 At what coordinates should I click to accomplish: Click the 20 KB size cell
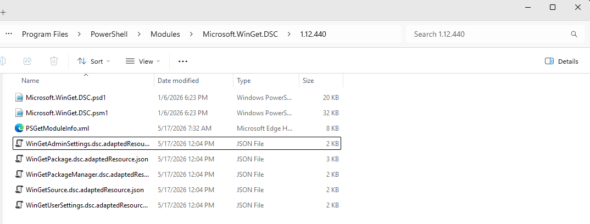point(331,98)
